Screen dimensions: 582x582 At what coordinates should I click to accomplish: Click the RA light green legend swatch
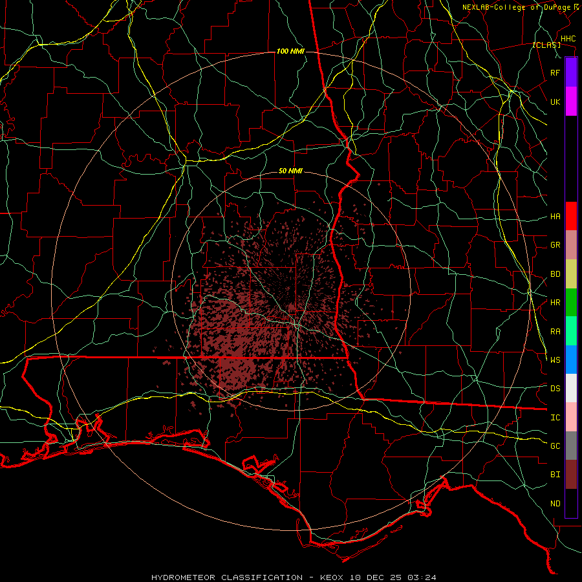(571, 331)
